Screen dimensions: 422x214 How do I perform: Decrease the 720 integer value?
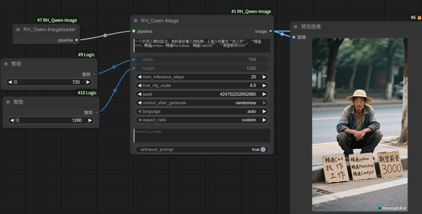pyautogui.click(x=10, y=82)
